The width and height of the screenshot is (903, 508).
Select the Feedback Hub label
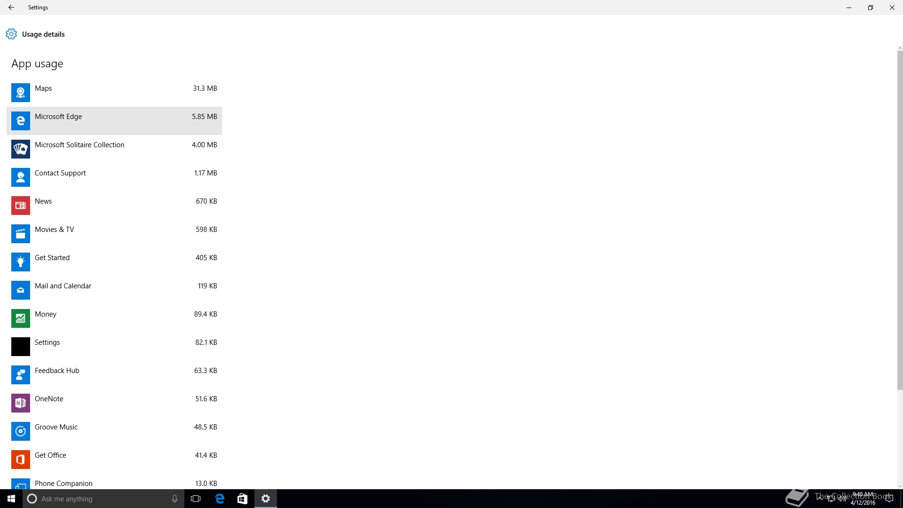click(x=57, y=371)
